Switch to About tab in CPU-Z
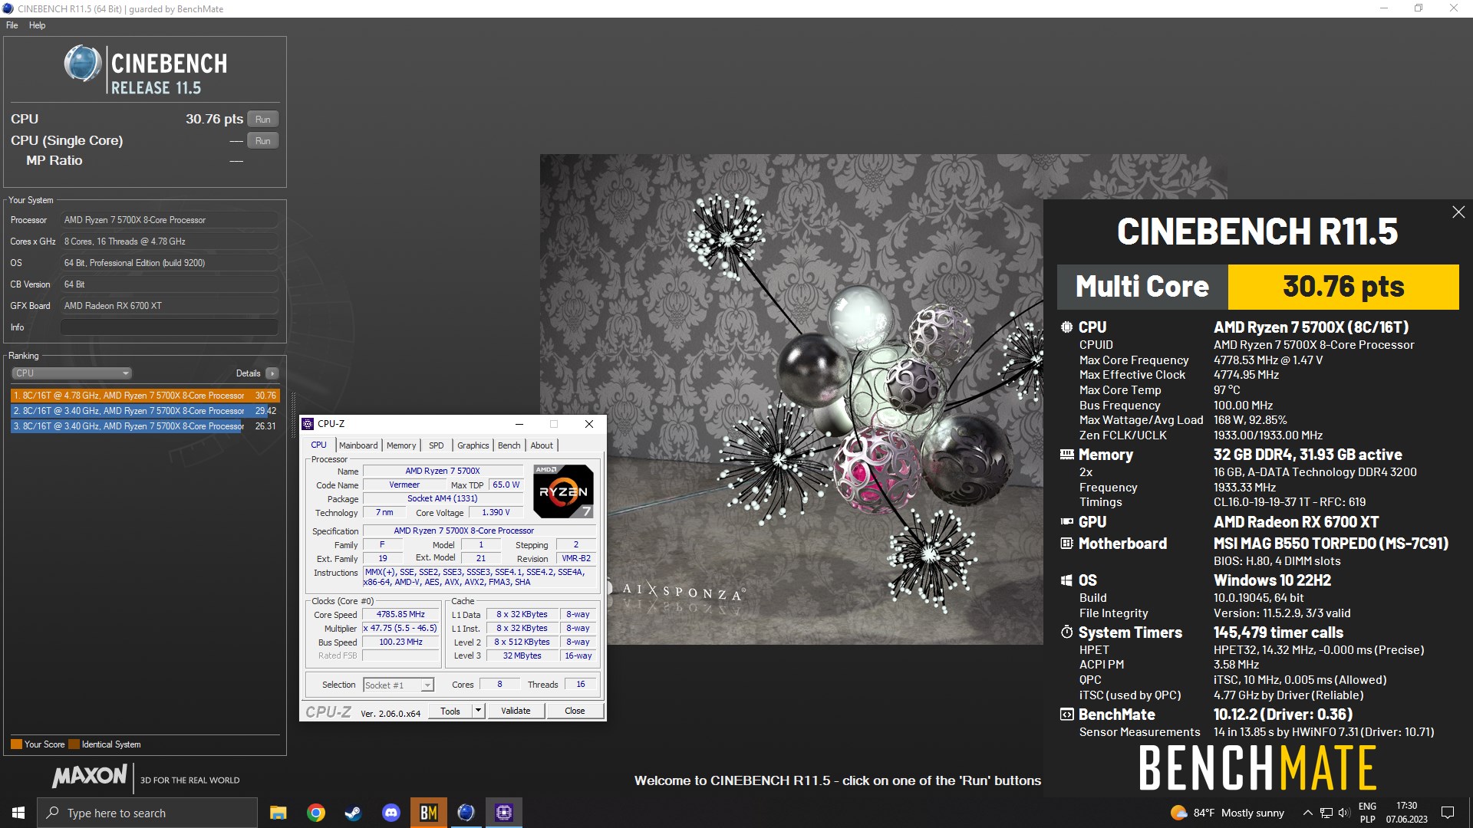This screenshot has height=828, width=1473. pos(542,445)
